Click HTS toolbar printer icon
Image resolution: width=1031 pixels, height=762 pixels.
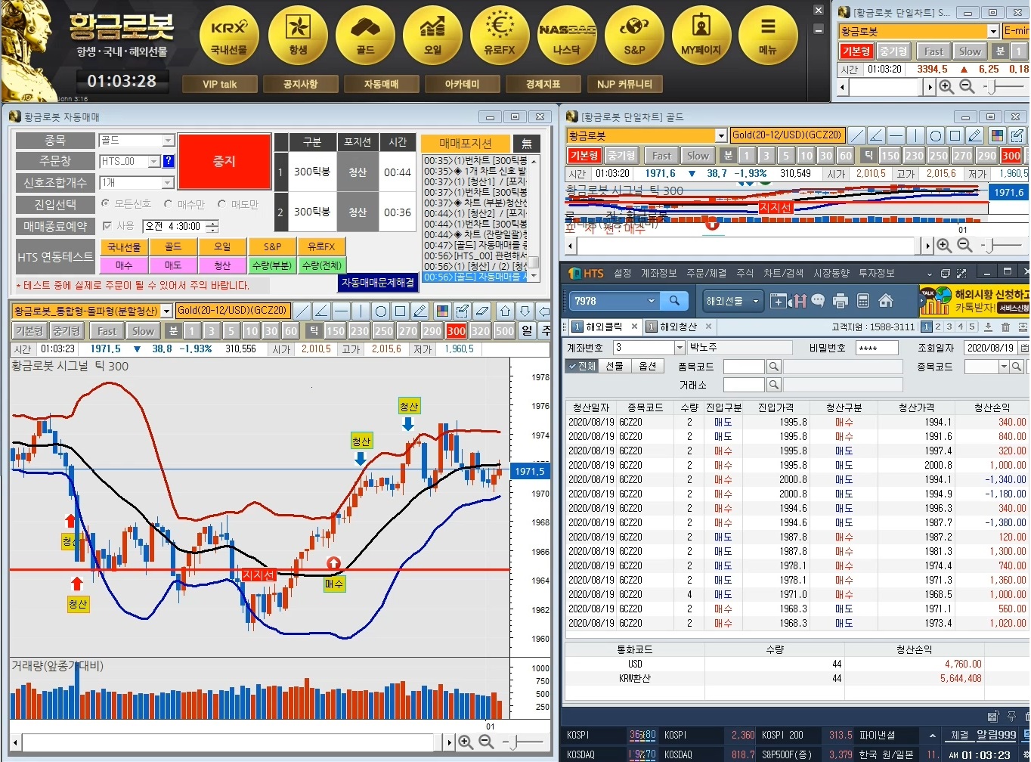840,301
